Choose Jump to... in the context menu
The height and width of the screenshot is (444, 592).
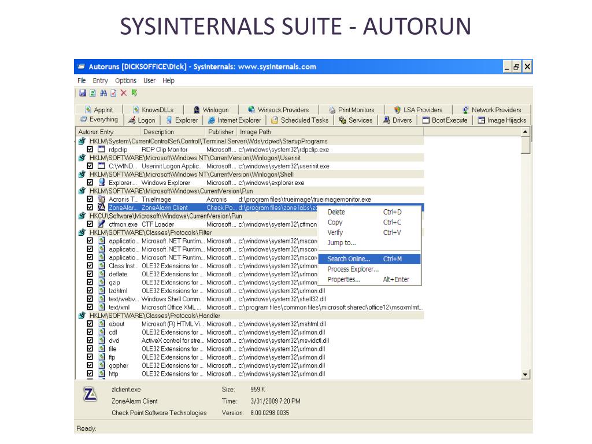[x=369, y=242]
